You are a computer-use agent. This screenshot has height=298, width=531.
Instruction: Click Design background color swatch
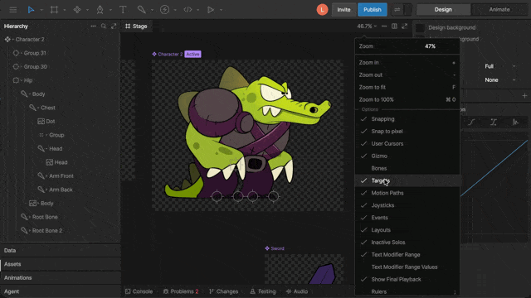[x=420, y=27]
